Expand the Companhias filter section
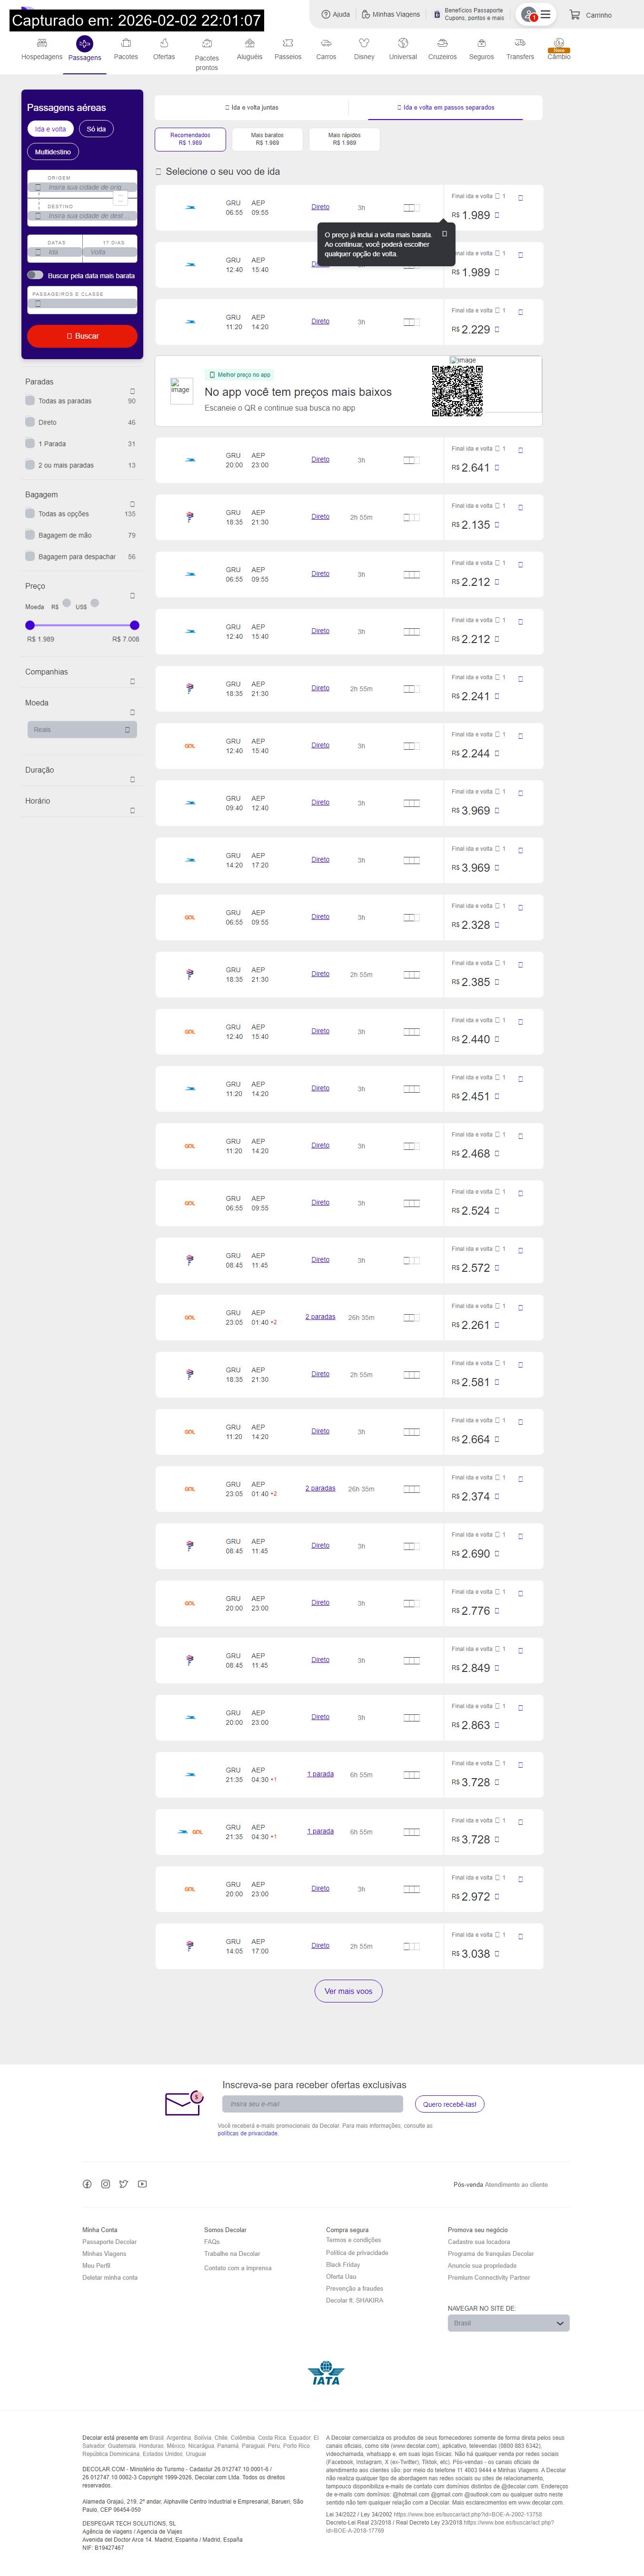 (x=131, y=681)
